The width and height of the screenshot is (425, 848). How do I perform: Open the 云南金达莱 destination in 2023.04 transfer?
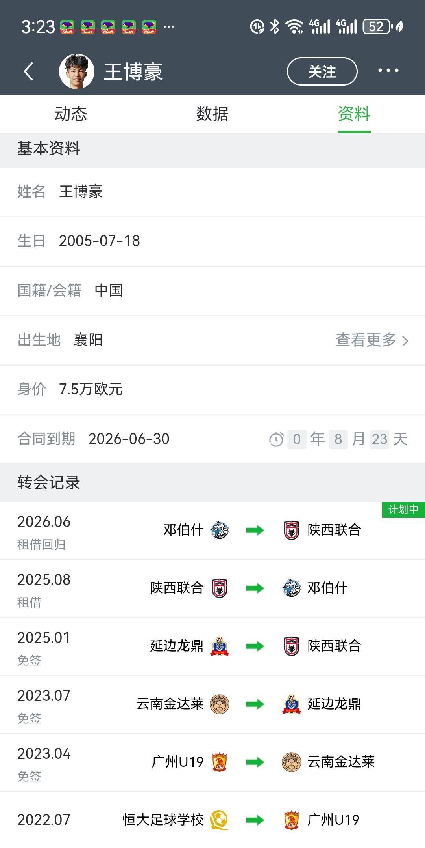(x=329, y=762)
